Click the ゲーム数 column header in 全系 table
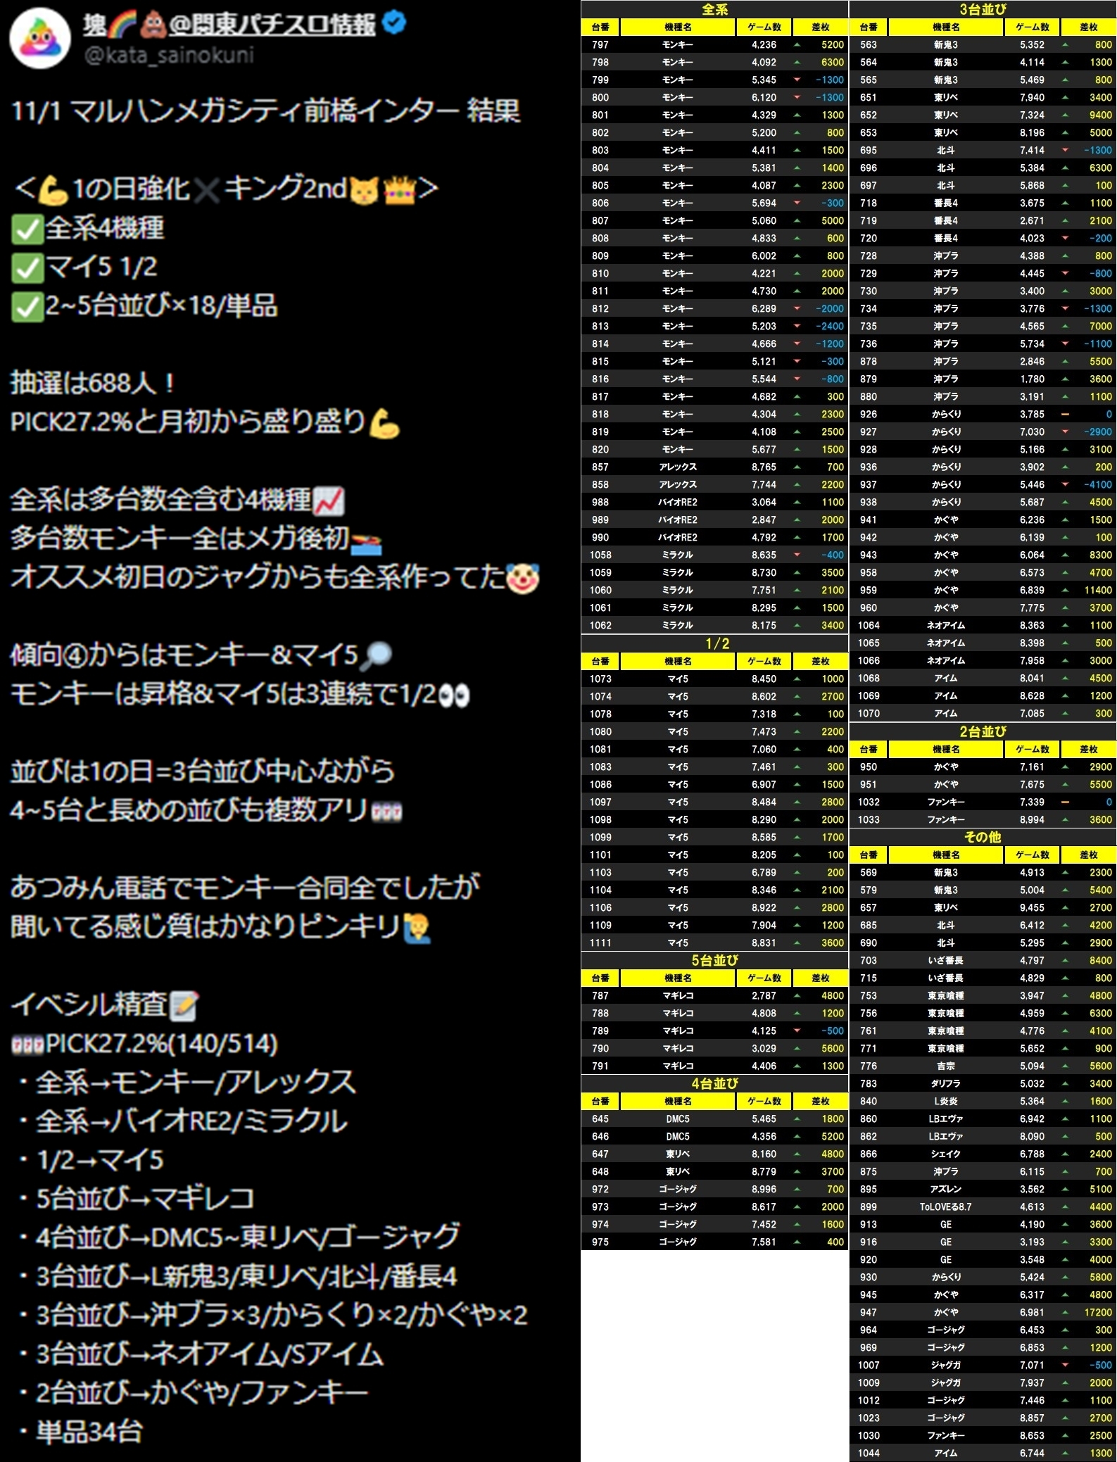Screen dimensions: 1117x1462 (x=764, y=27)
